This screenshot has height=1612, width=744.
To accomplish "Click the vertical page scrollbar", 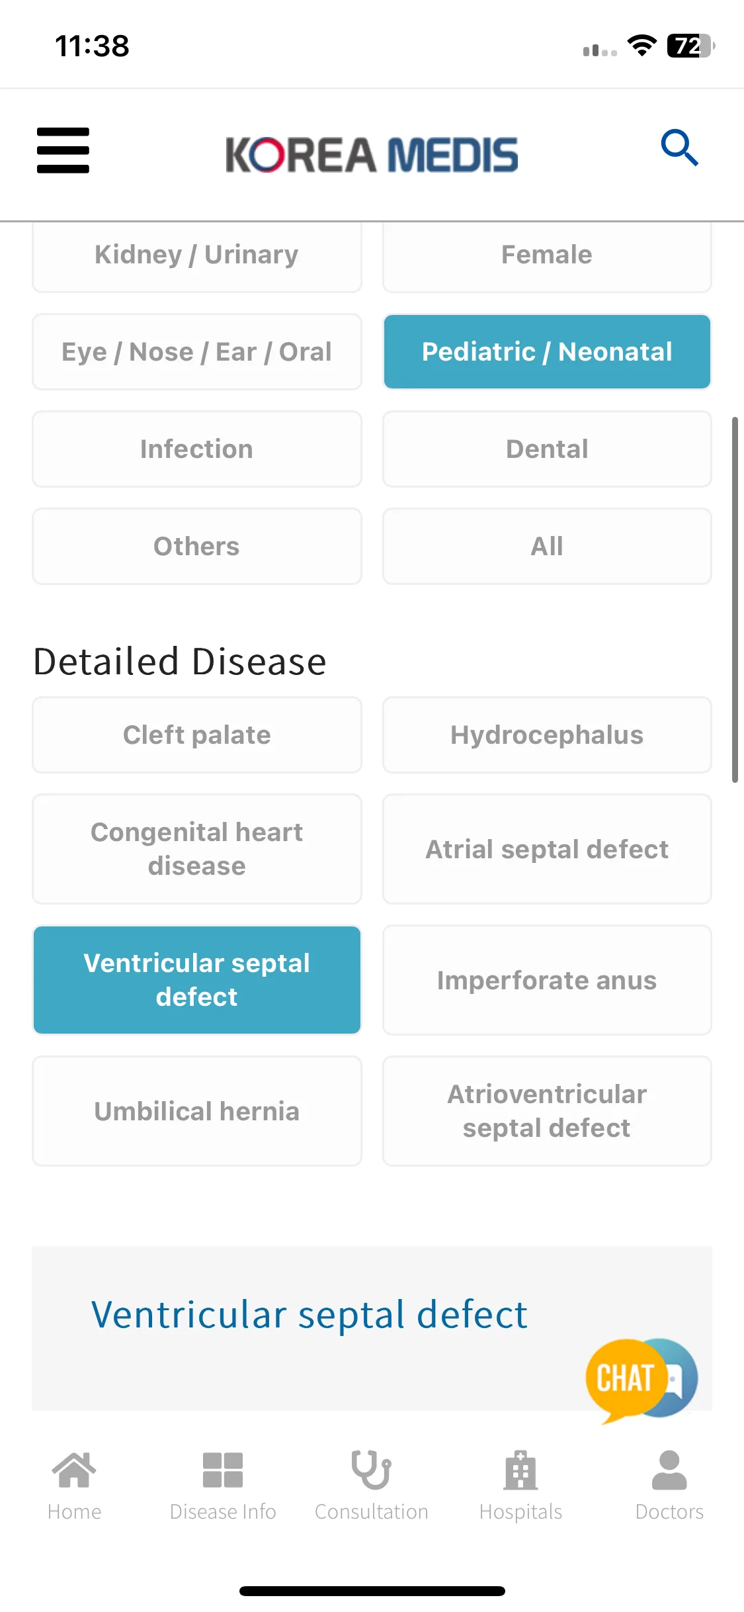I will (x=735, y=600).
